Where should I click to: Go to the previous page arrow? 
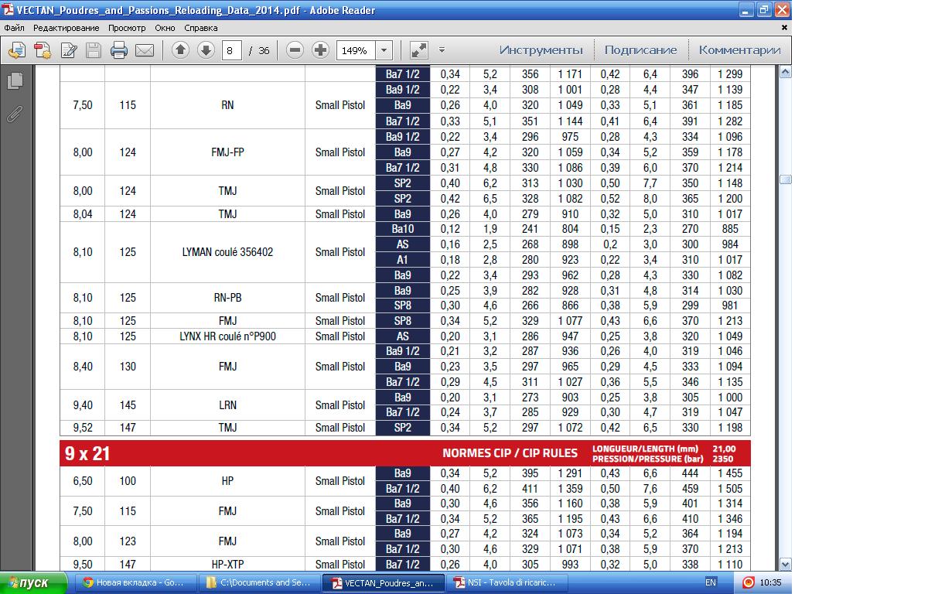[x=180, y=50]
